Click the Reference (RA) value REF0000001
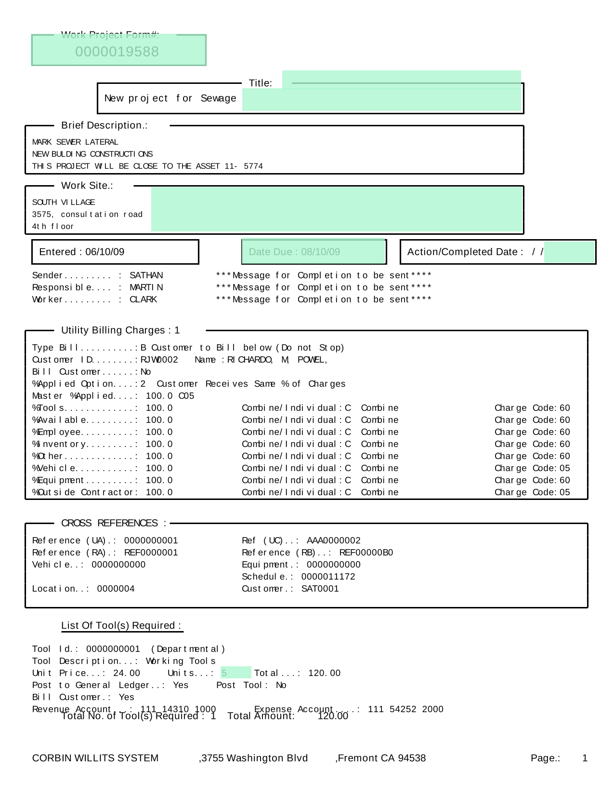 151,552
